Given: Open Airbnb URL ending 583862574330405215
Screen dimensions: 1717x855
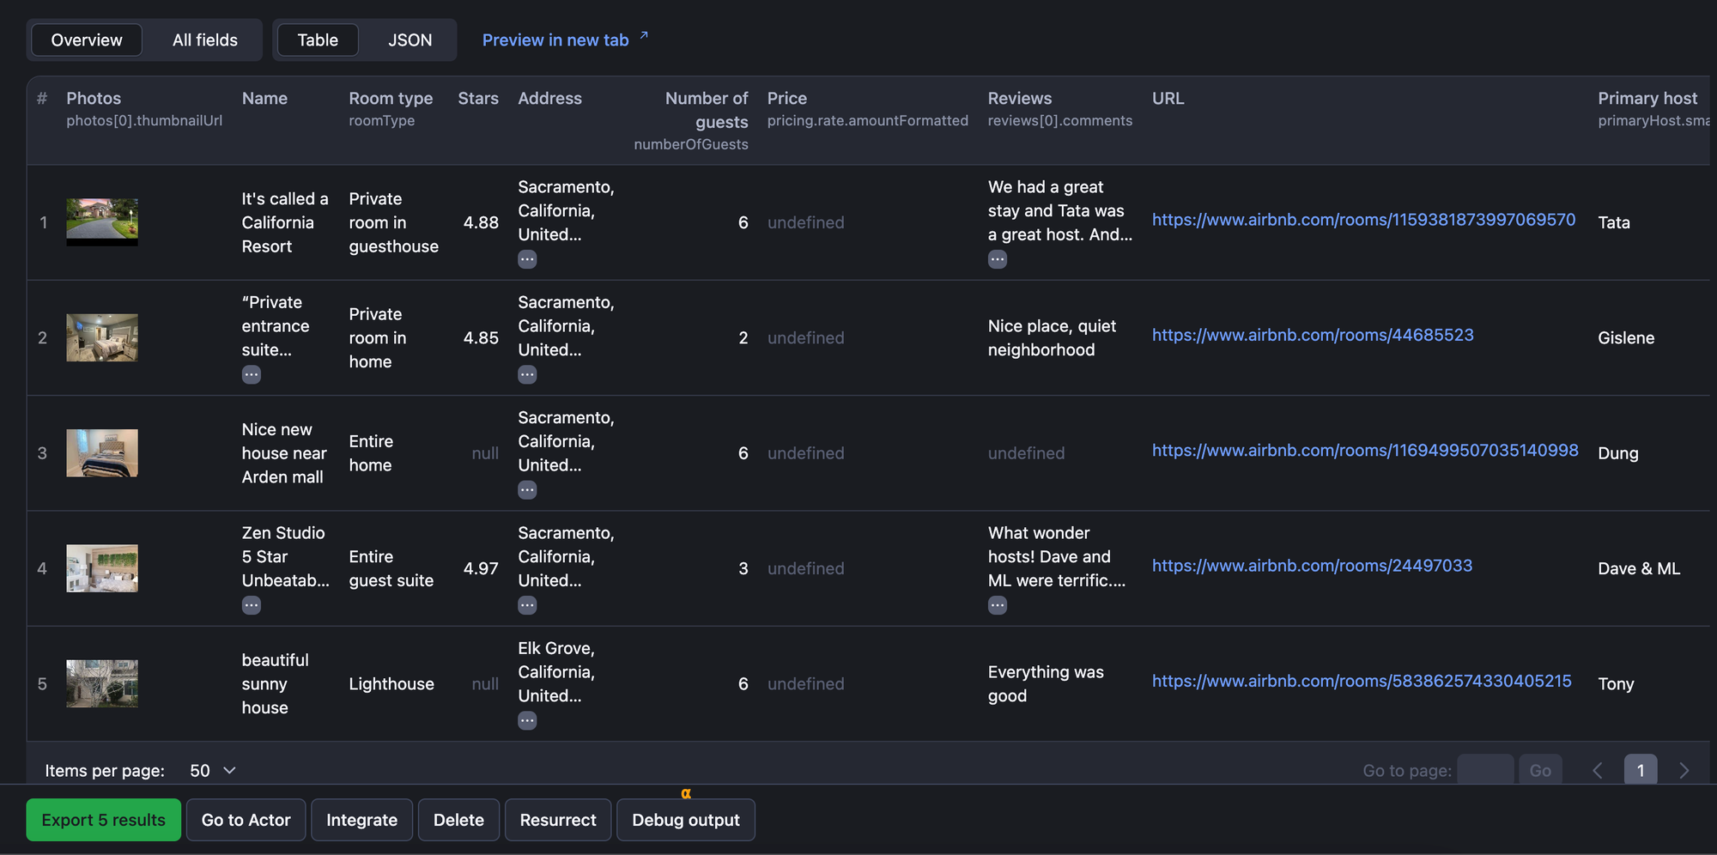Looking at the screenshot, I should pos(1362,681).
